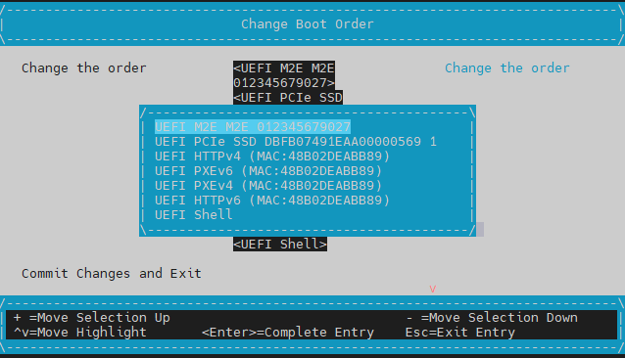
Task: Click the <UEFI PCIe SSD black field
Action: click(x=288, y=98)
